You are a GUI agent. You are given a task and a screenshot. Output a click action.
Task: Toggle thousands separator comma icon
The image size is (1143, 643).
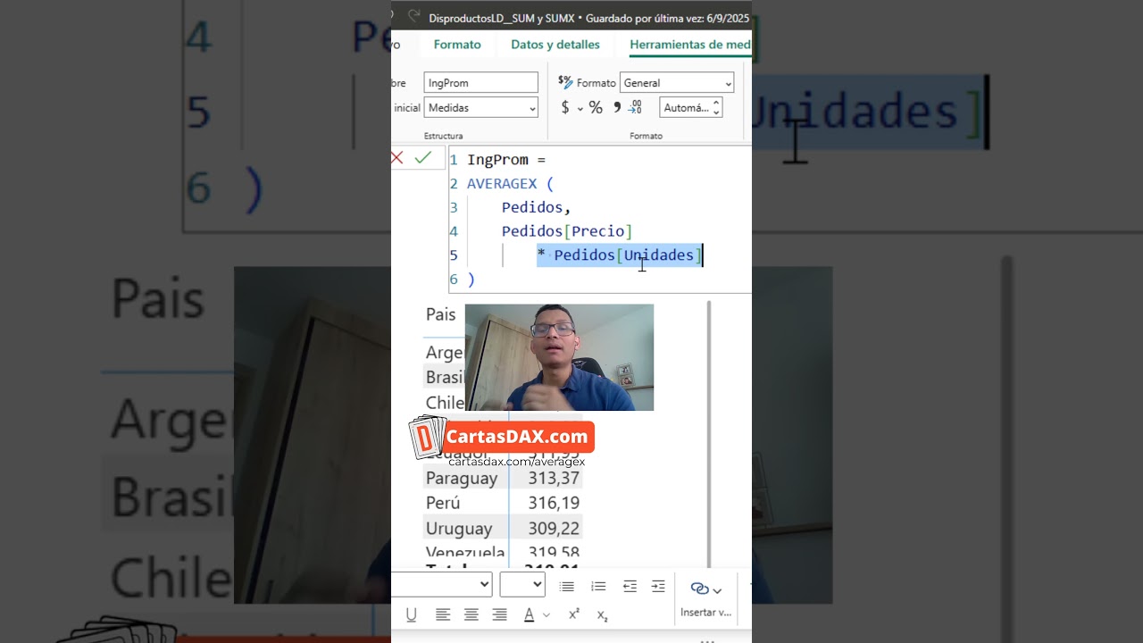click(616, 108)
